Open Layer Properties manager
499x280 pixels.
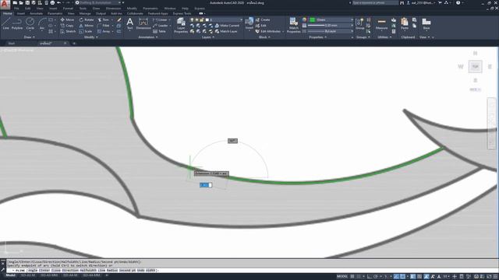point(181,25)
